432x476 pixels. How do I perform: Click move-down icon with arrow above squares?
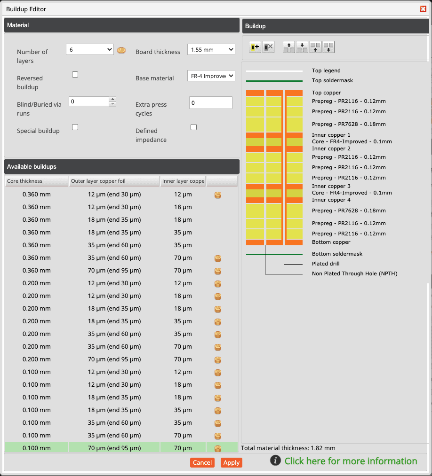[x=302, y=47]
